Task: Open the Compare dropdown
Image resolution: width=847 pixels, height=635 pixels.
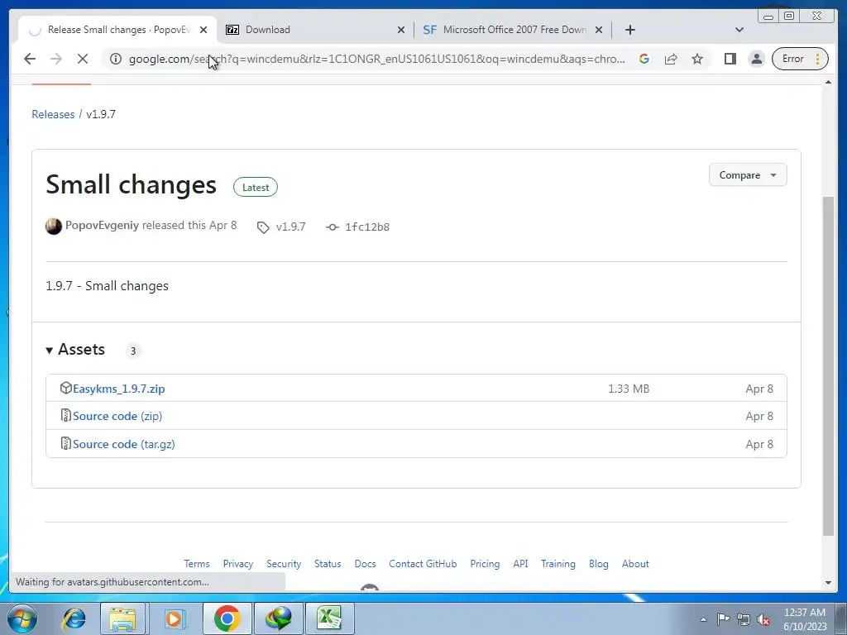Action: [748, 175]
